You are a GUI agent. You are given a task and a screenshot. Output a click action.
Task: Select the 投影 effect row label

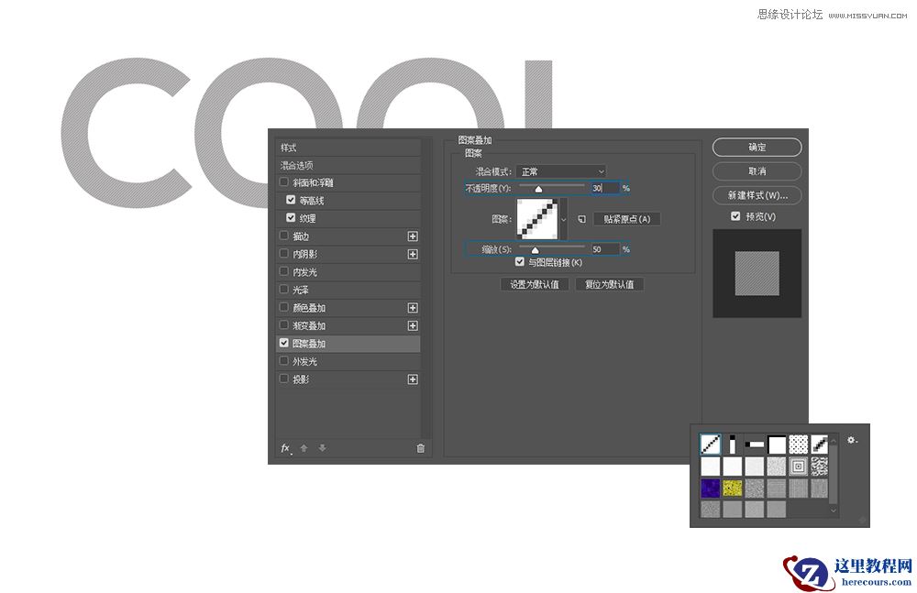coord(301,379)
